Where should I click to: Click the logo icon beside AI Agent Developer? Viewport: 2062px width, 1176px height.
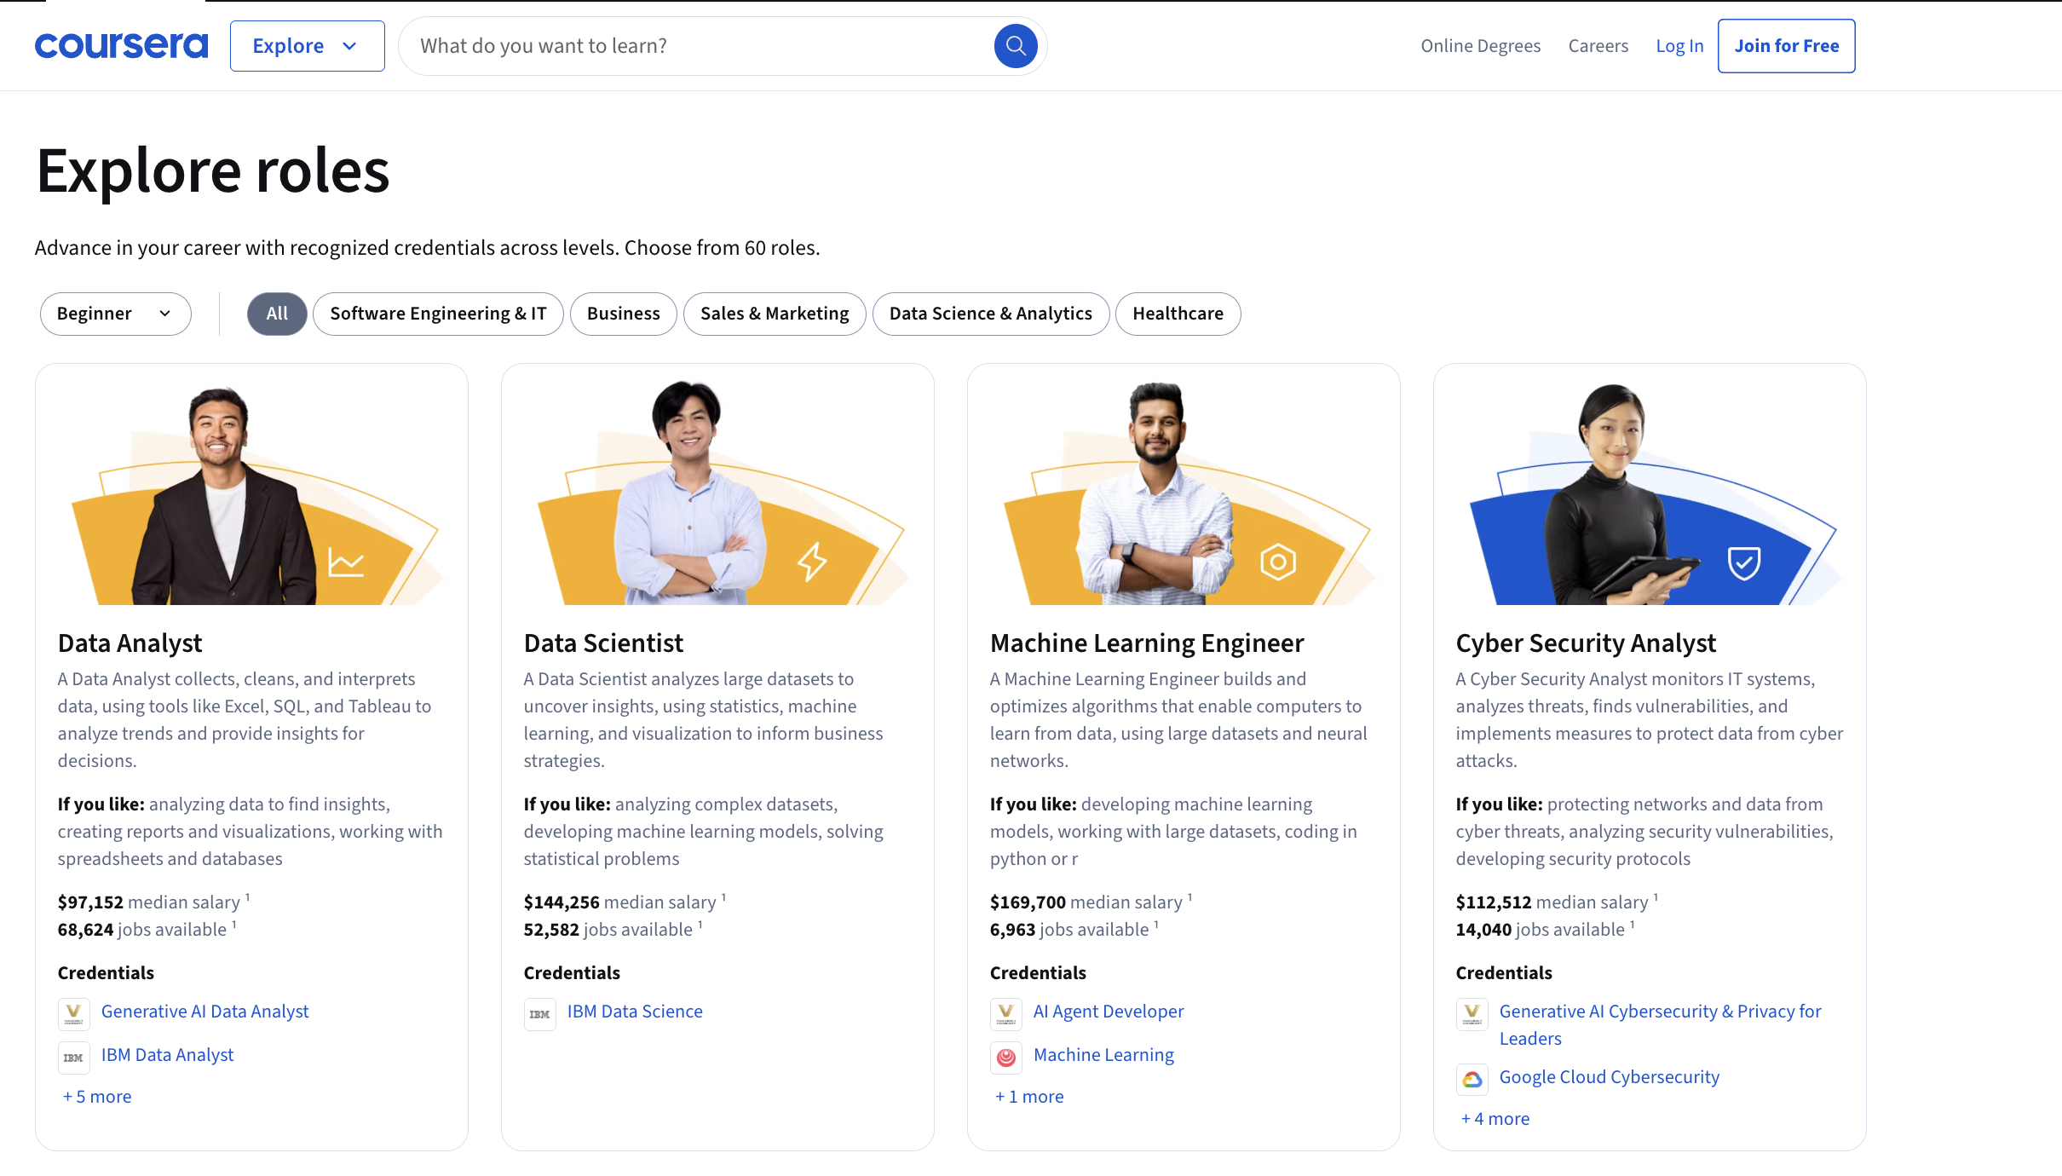click(1005, 1013)
